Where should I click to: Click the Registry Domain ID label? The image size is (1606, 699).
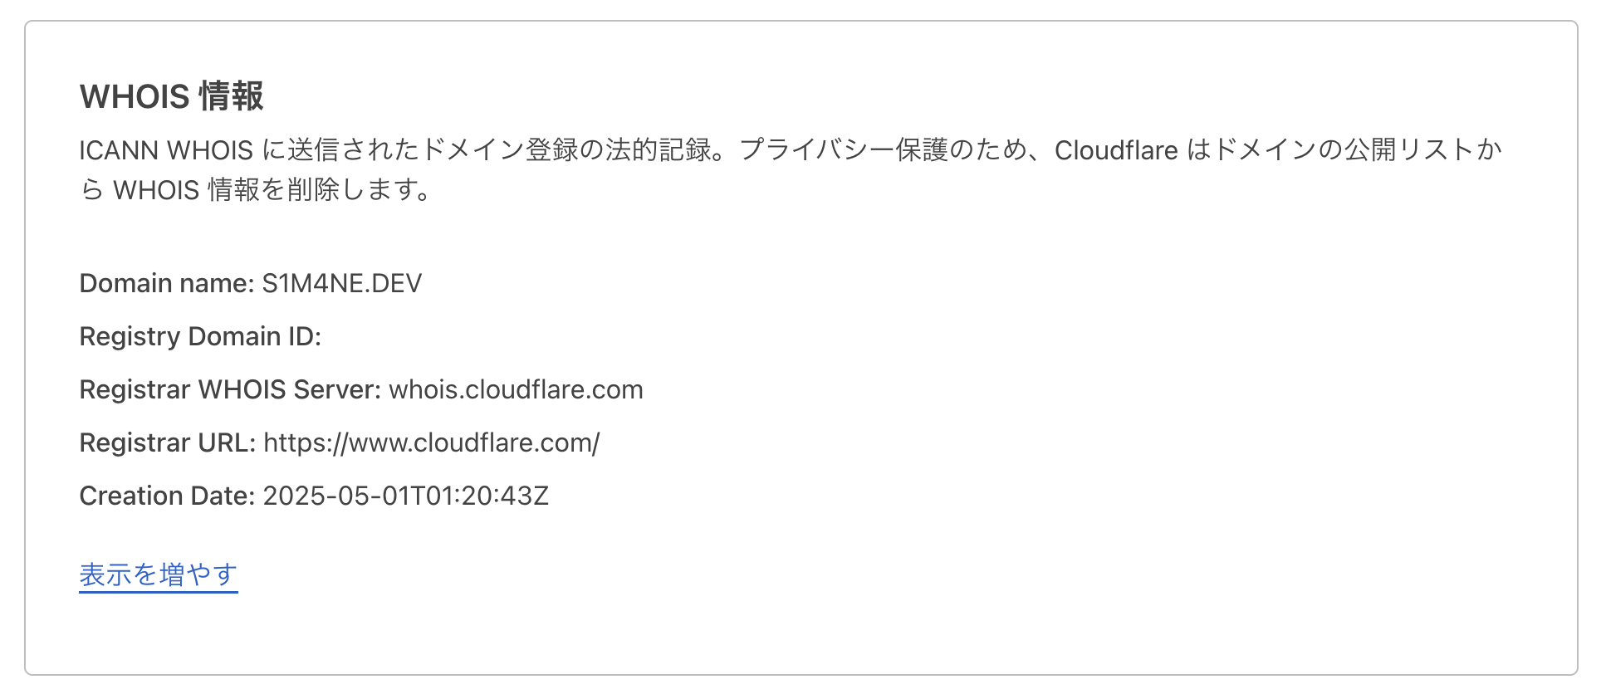pyautogui.click(x=199, y=337)
